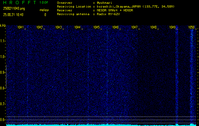Viewport: 199px width, 126px height.
Task: Click the gray vertical range bar on left axis
Action: pyautogui.click(x=6, y=77)
